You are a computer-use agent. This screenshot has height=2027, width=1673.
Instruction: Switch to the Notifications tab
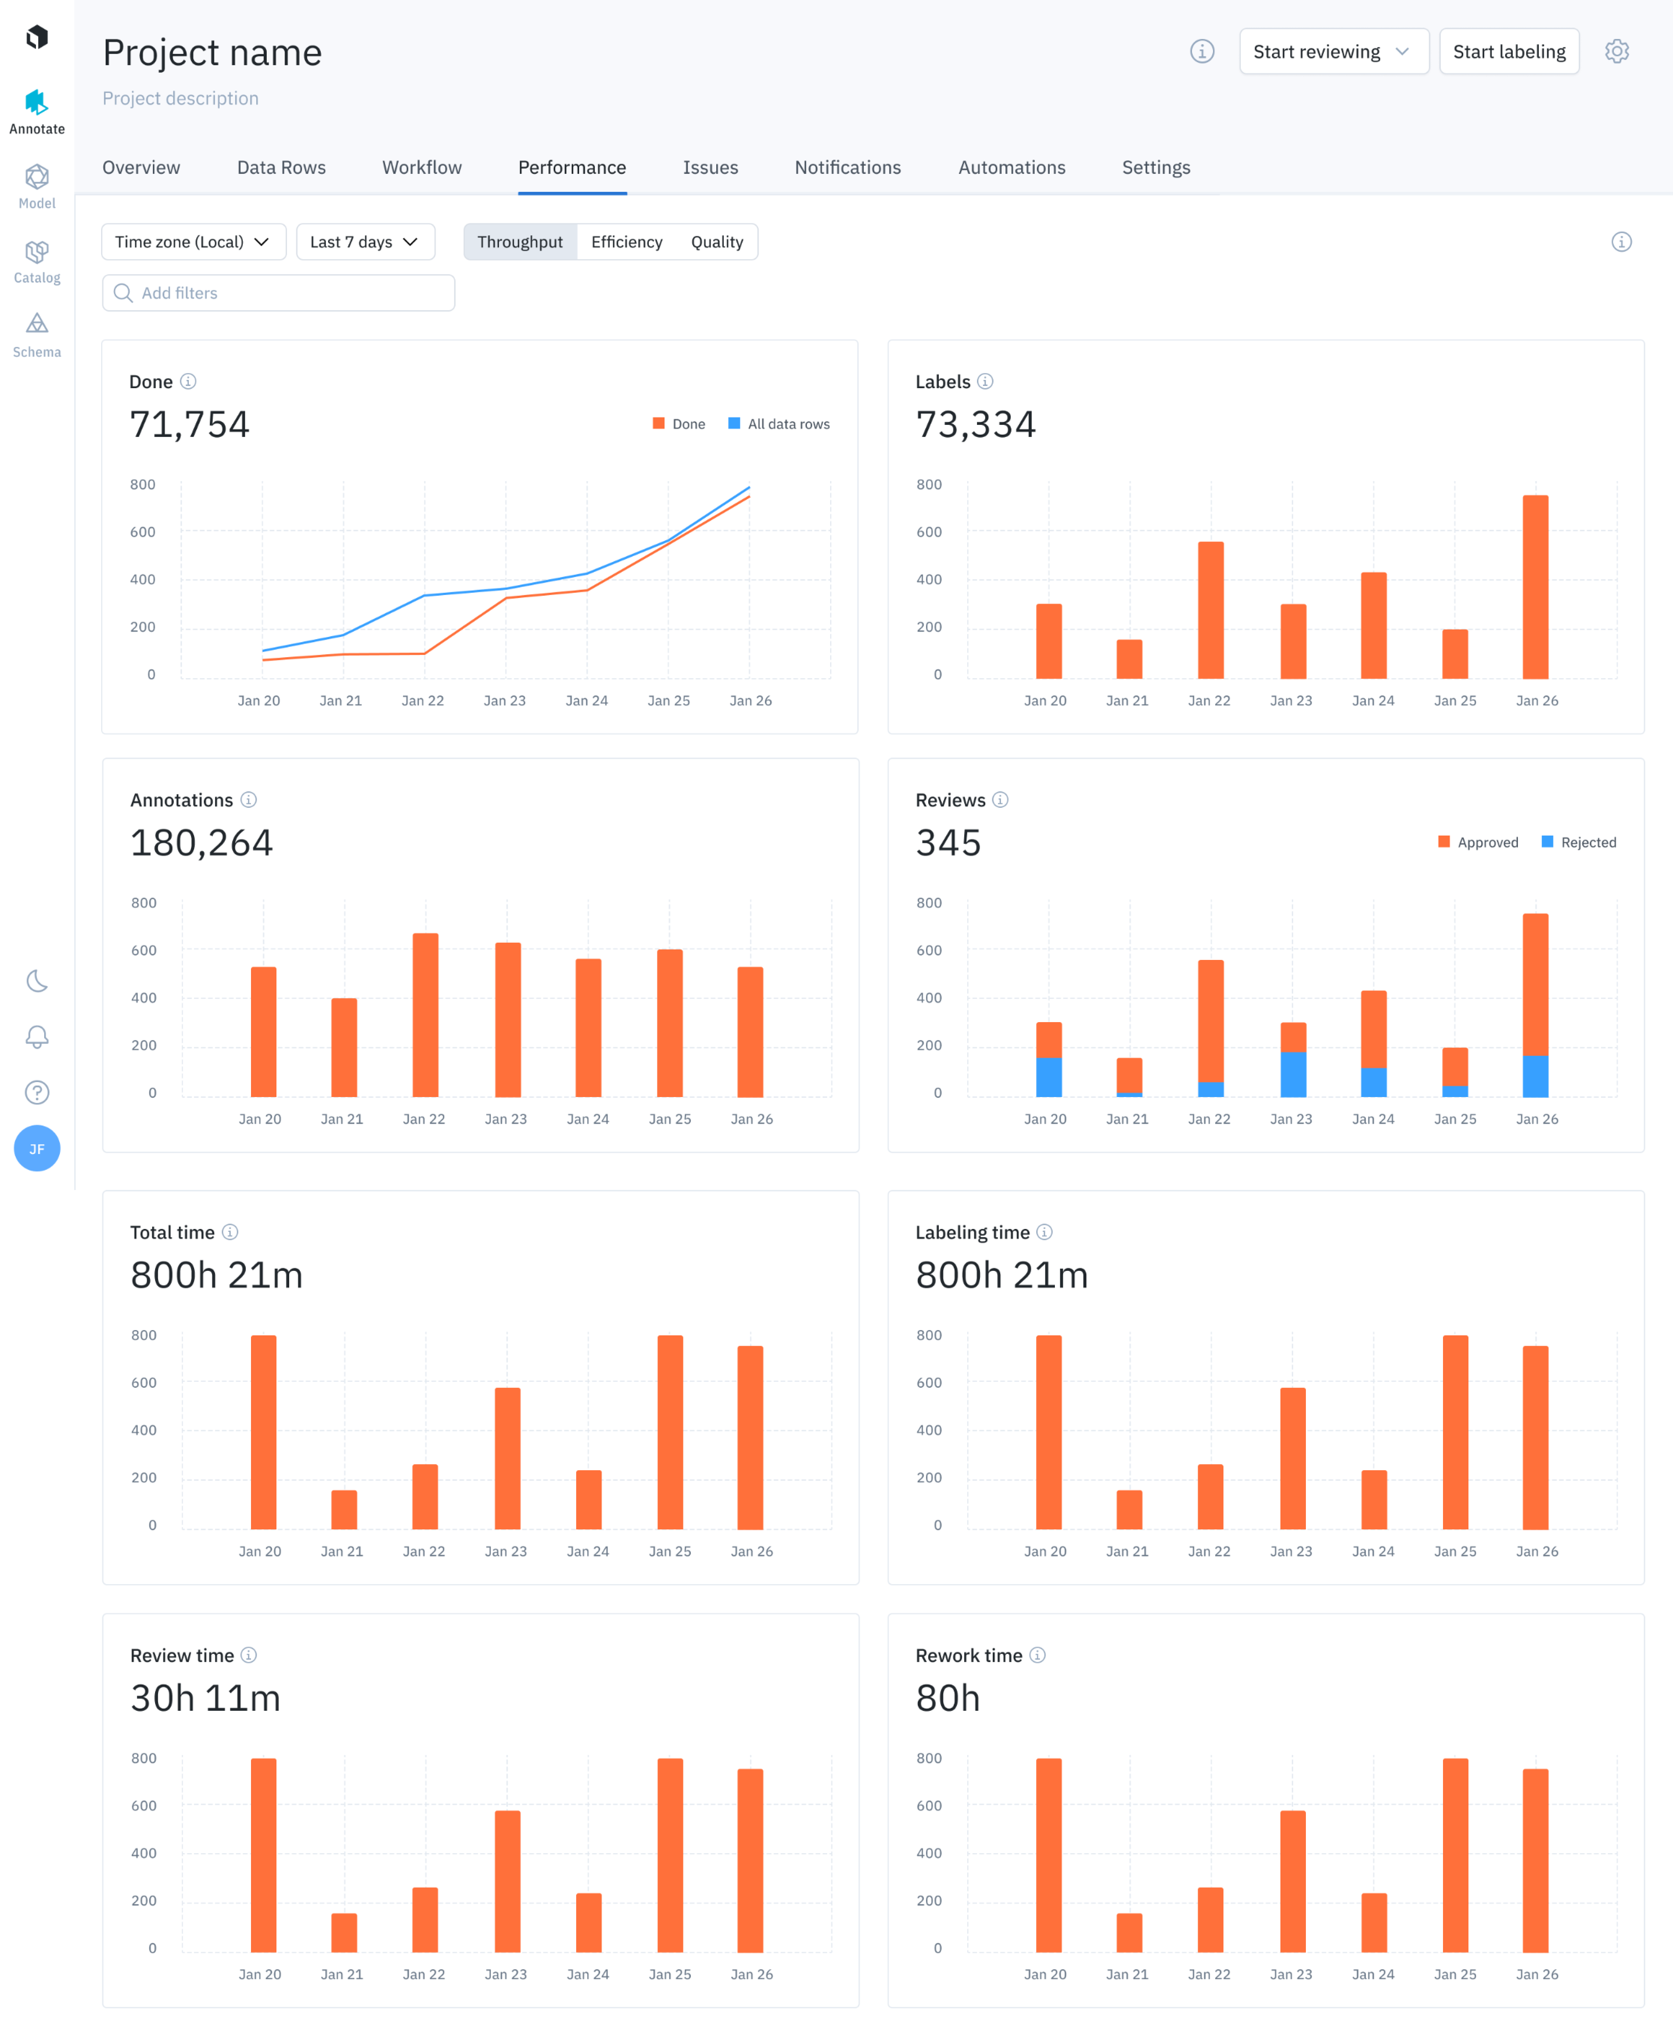[x=848, y=168]
